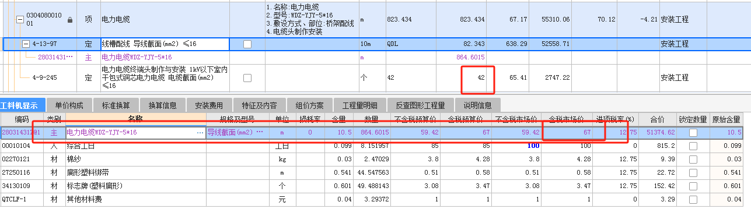Switch to the 标准换算 tab
Screen dimensions: 751x216
116,105
